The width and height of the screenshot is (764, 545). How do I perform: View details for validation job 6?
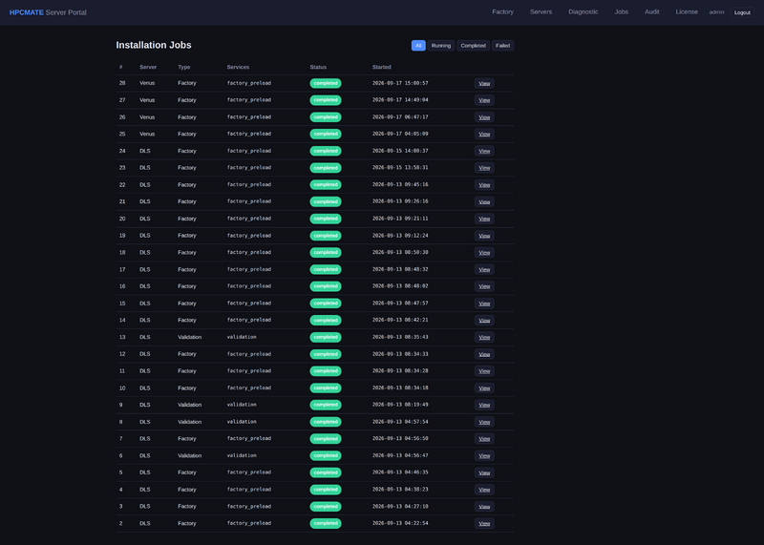484,456
